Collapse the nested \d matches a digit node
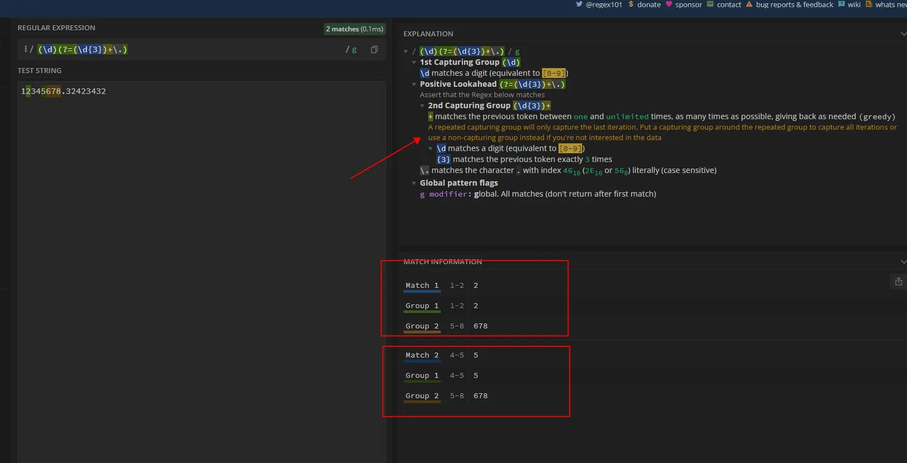This screenshot has width=907, height=463. (x=430, y=149)
